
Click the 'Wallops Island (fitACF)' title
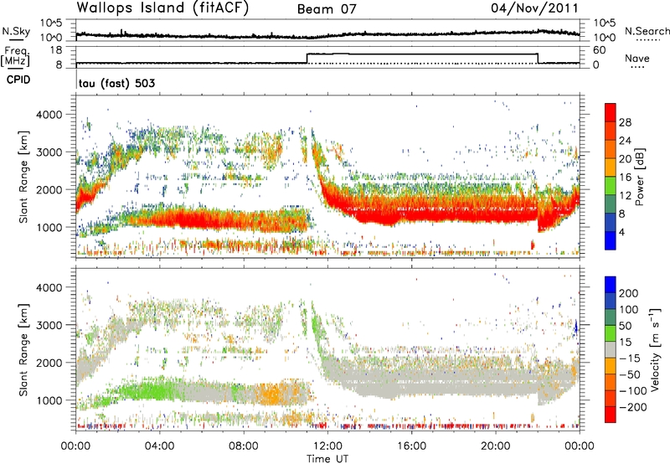[x=162, y=8]
